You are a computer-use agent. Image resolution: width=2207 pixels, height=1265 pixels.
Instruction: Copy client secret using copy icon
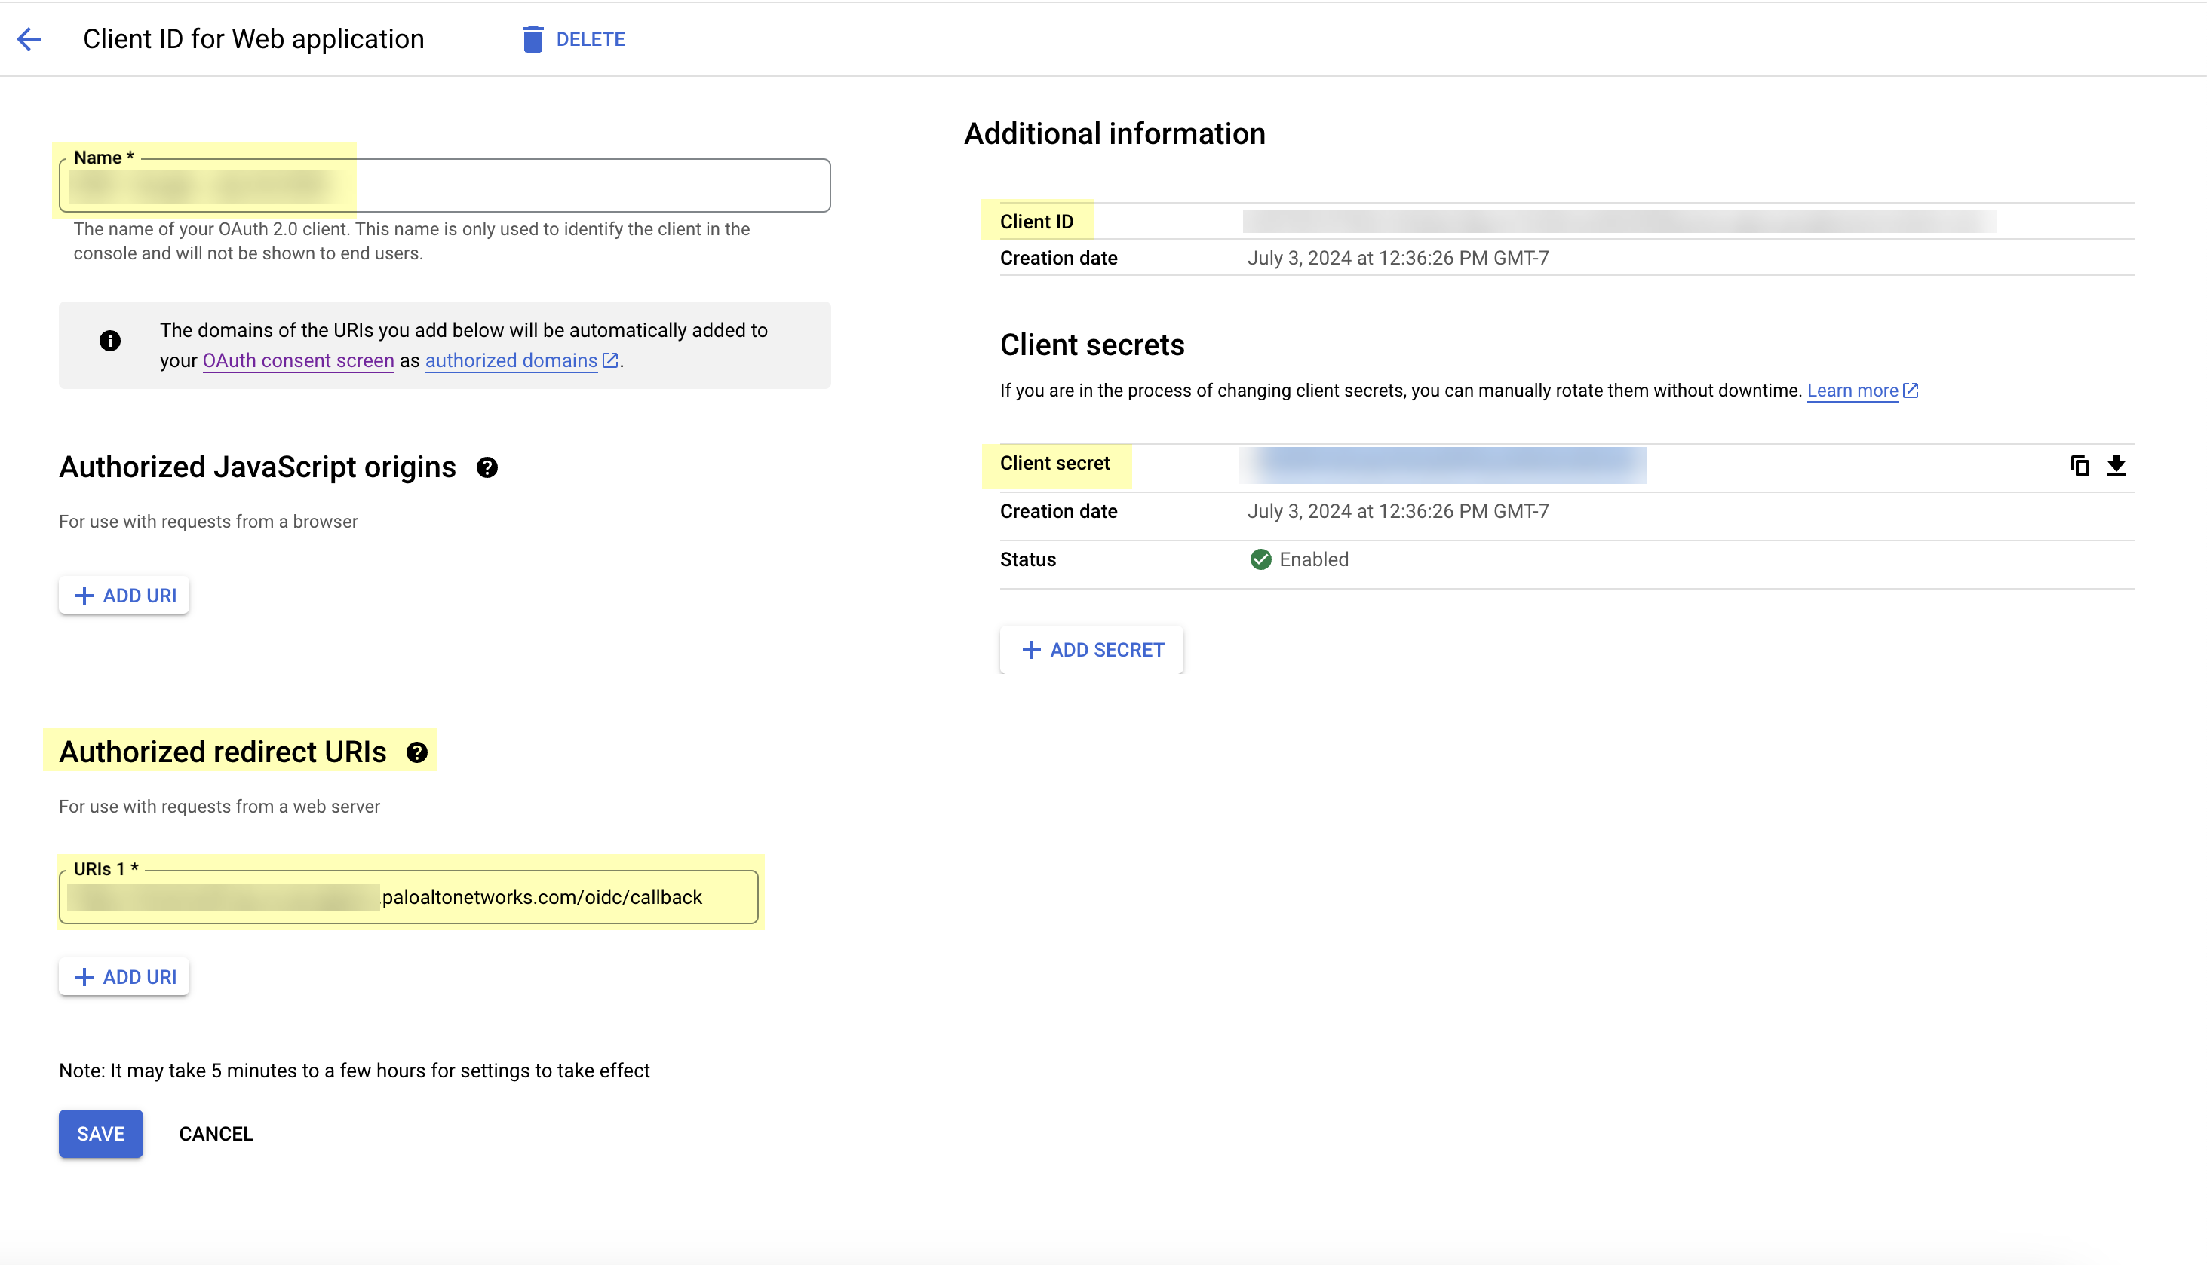tap(2080, 467)
